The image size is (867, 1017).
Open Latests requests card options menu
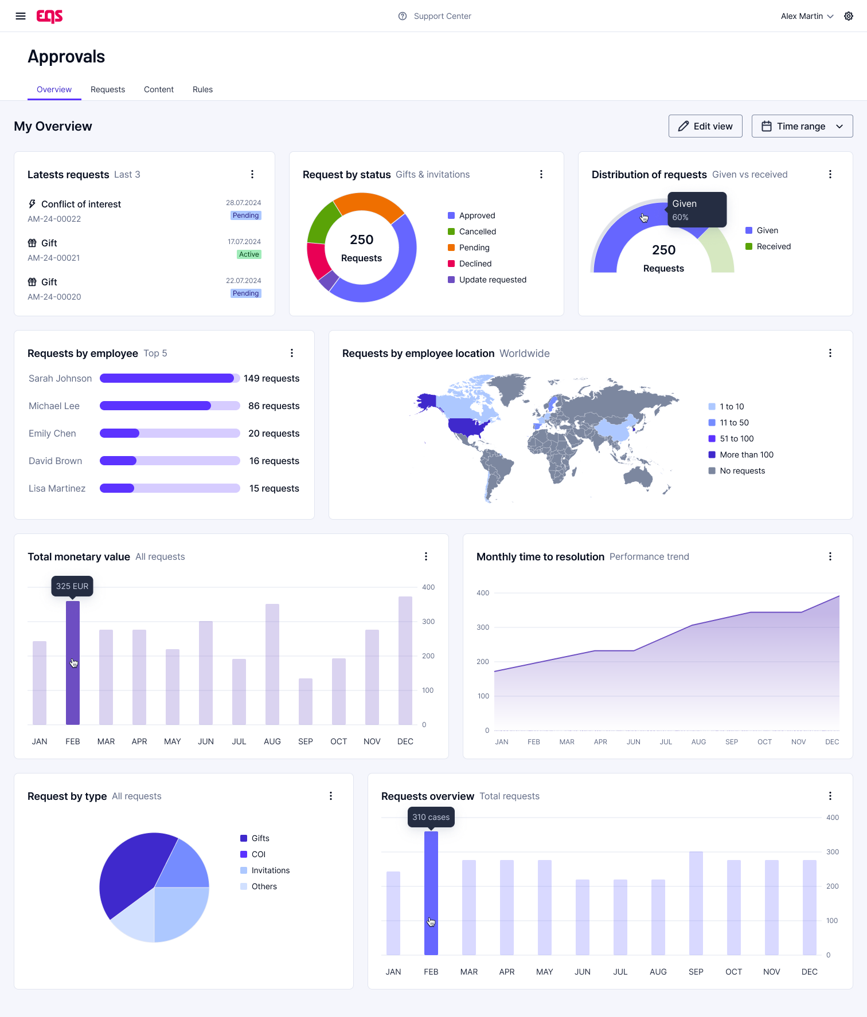coord(252,174)
